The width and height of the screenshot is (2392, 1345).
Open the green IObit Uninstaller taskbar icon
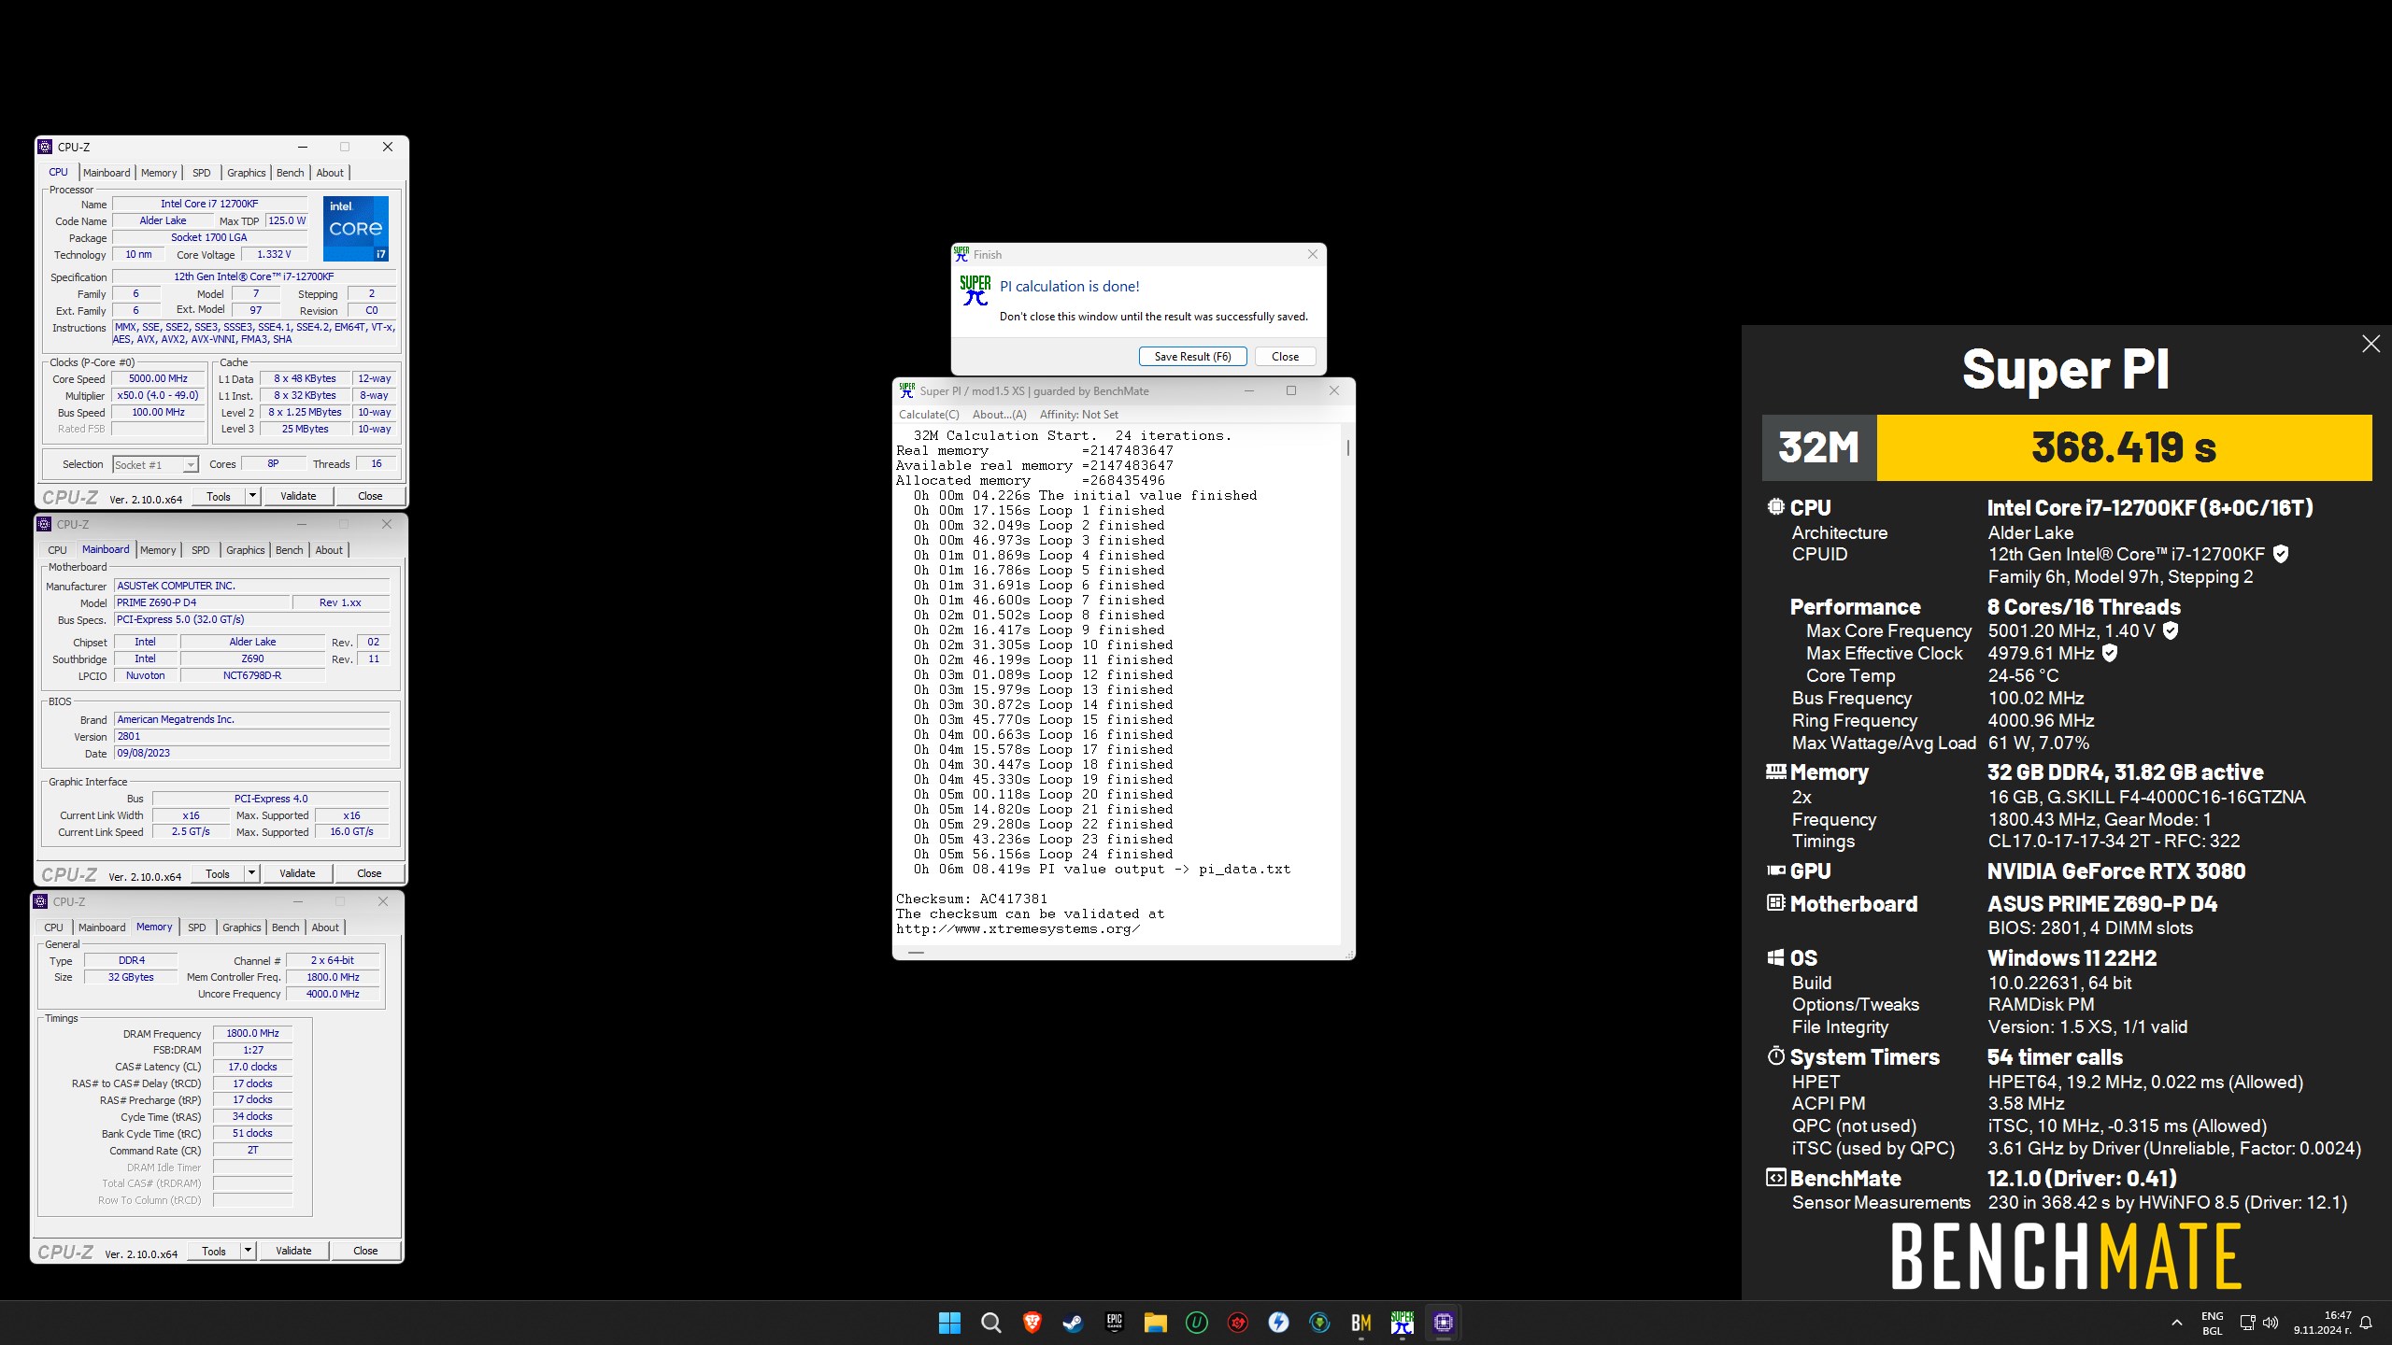(x=1196, y=1323)
